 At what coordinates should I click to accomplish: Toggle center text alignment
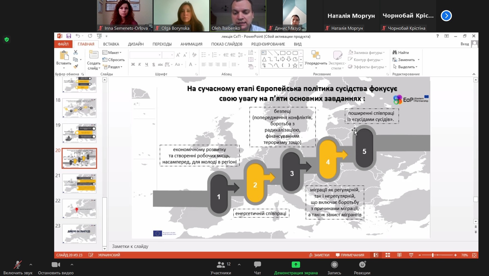coord(211,64)
